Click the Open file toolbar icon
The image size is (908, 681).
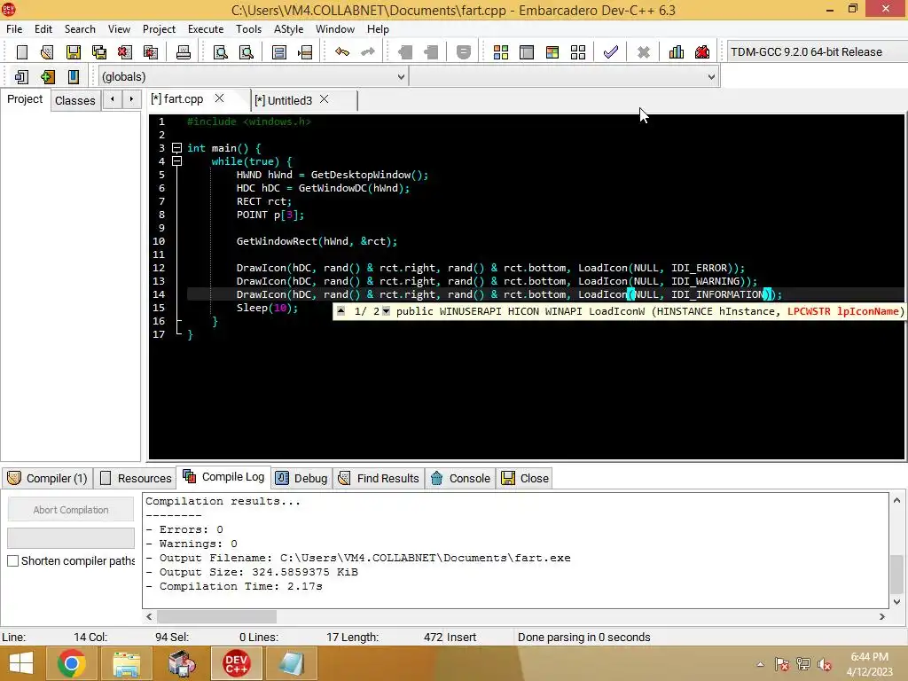tap(48, 52)
